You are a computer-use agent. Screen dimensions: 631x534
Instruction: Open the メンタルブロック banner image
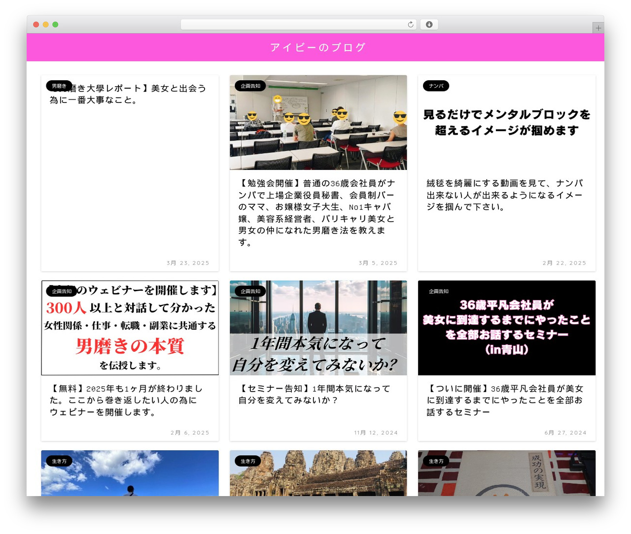(x=507, y=123)
